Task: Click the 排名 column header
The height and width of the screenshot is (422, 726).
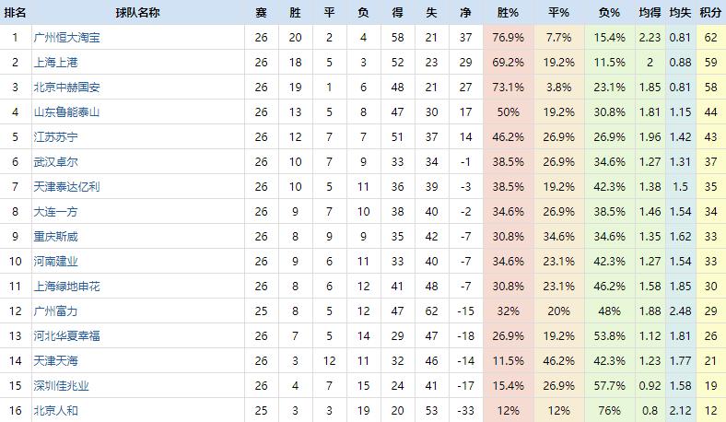Action: click(x=15, y=13)
